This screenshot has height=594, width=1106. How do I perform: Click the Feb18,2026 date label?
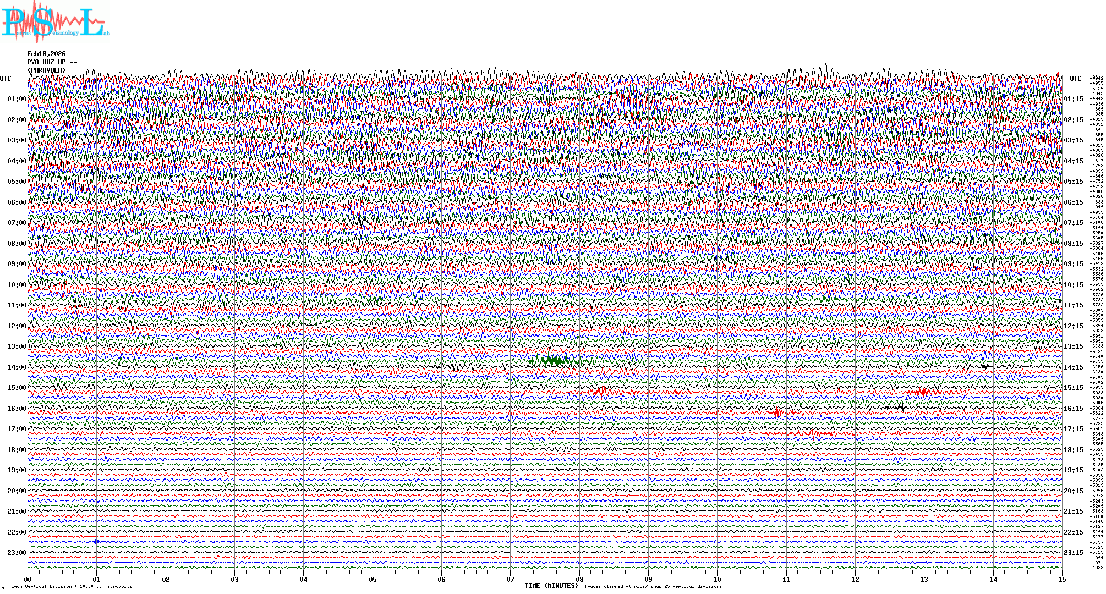pyautogui.click(x=46, y=54)
